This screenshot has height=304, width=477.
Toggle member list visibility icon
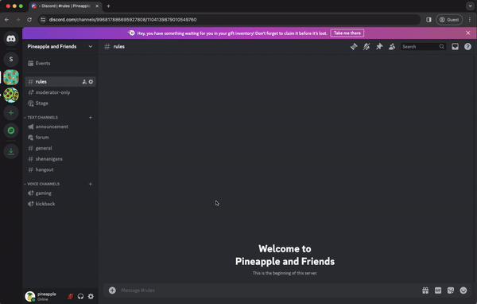click(x=392, y=47)
